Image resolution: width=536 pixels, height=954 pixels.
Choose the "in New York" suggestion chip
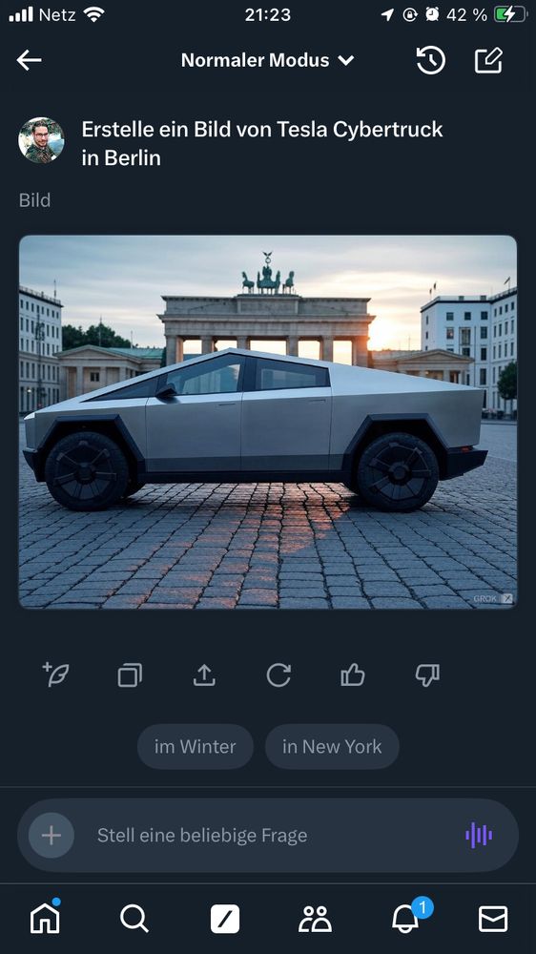[x=332, y=747]
